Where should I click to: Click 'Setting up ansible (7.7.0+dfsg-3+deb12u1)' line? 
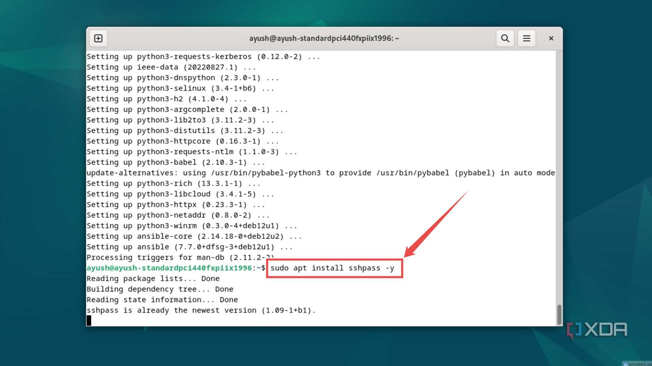click(190, 247)
